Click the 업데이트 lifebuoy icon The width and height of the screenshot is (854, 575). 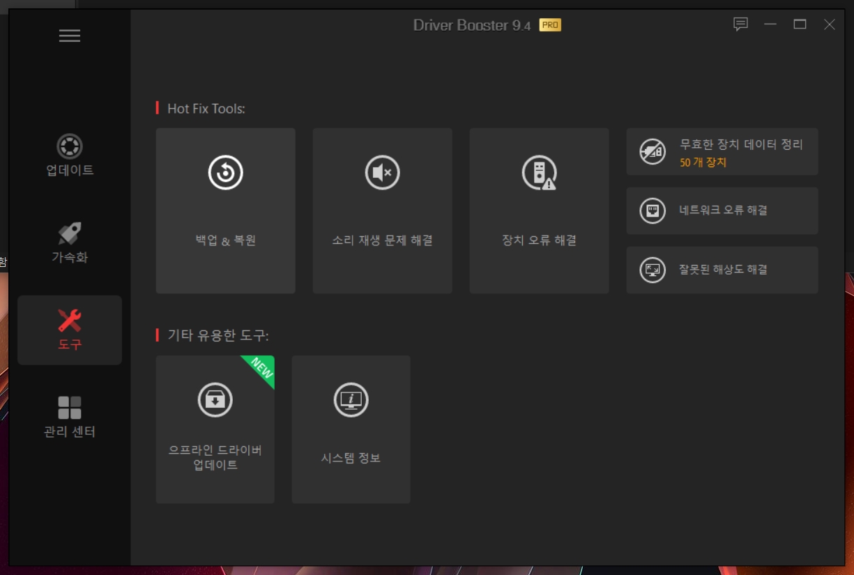(70, 146)
